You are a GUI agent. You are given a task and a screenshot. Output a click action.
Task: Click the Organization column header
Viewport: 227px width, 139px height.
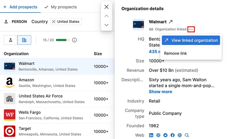[16, 54]
